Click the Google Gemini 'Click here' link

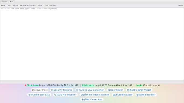(x=88, y=85)
